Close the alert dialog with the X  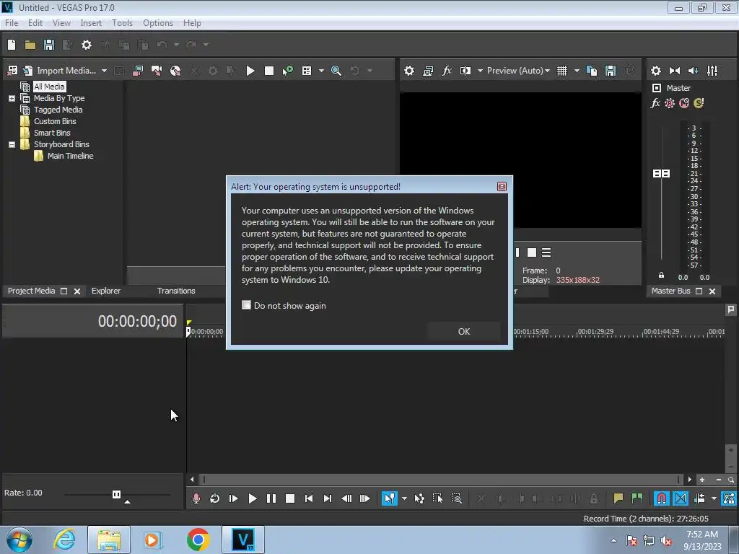click(502, 187)
